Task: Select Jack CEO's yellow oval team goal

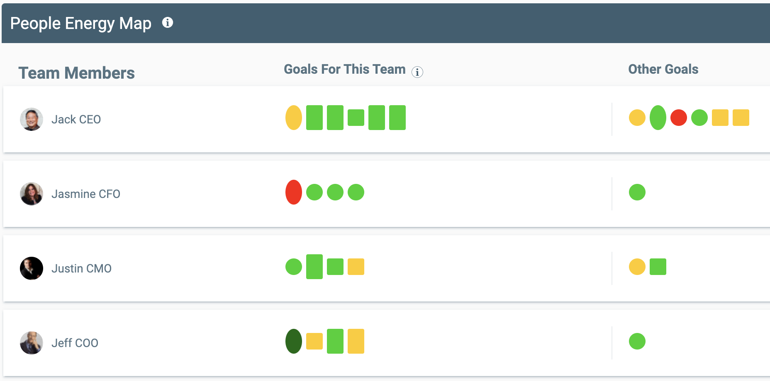Action: pyautogui.click(x=294, y=118)
